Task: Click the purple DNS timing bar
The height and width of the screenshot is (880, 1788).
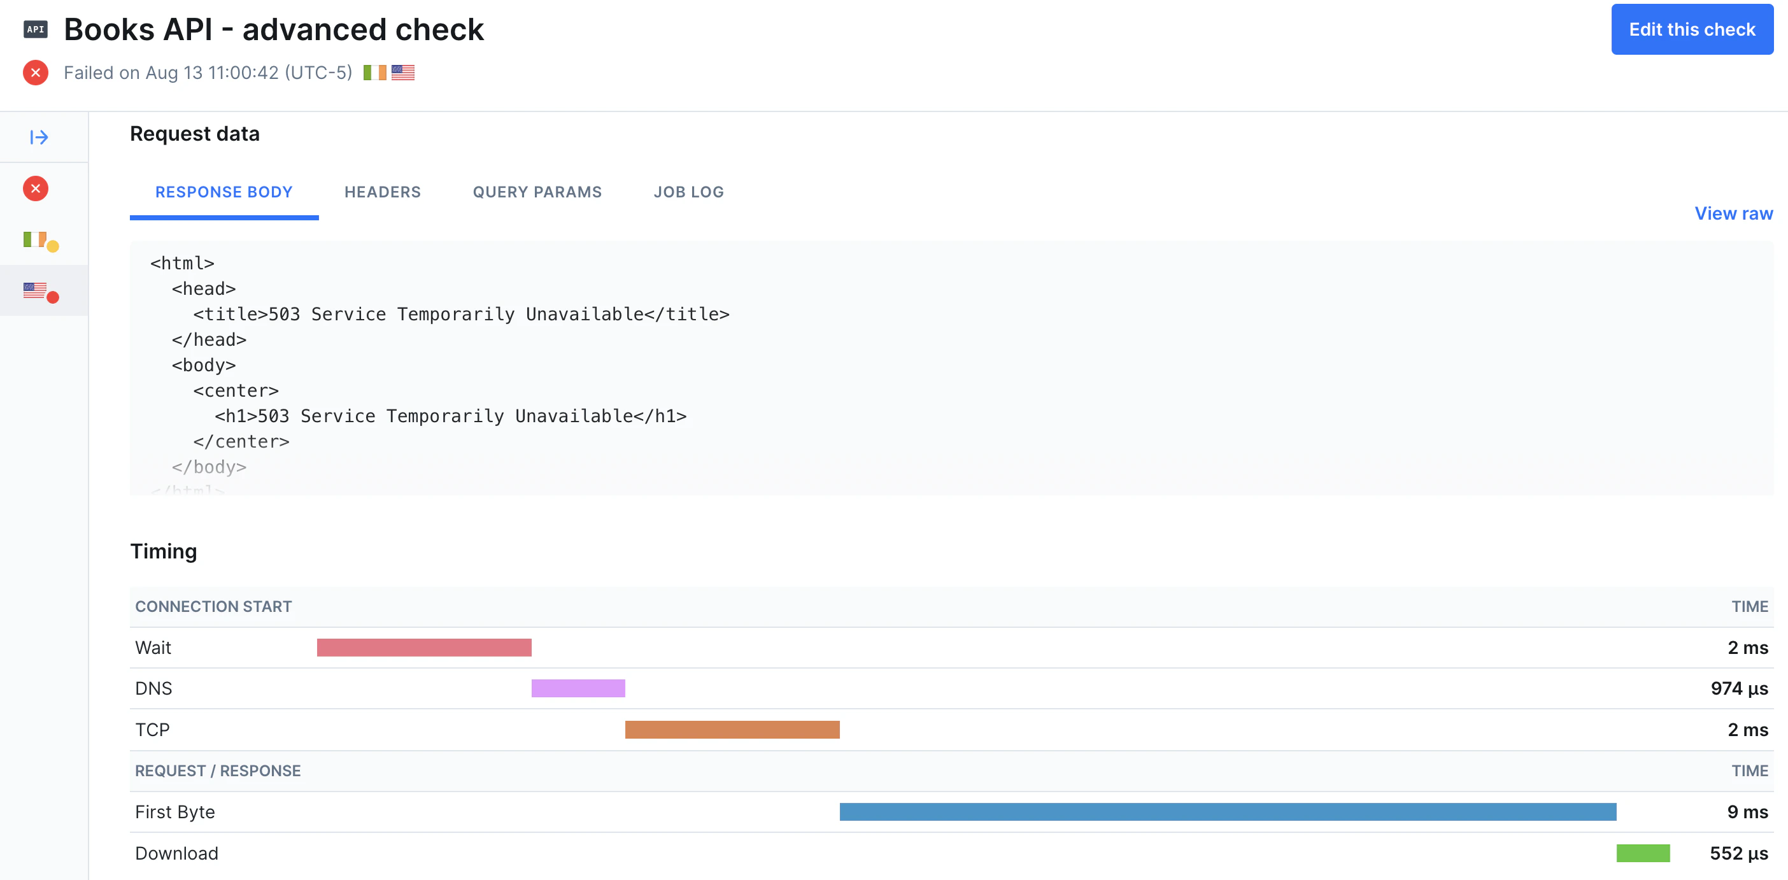Action: coord(578,688)
